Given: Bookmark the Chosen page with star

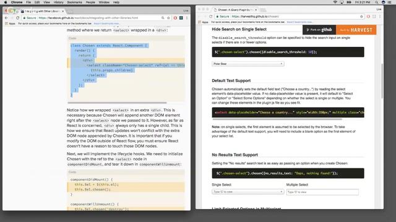Looking at the screenshot, I should pos(361,17).
